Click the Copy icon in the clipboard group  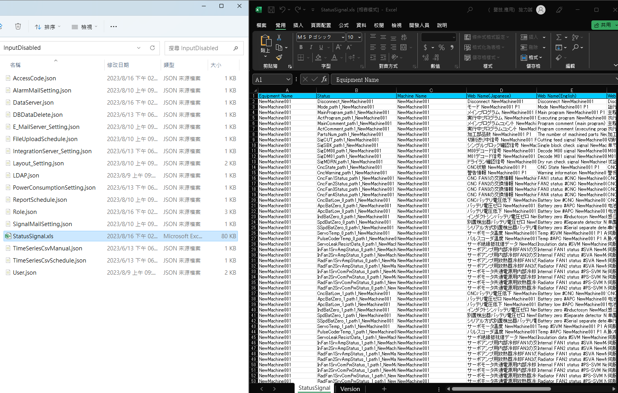[279, 47]
